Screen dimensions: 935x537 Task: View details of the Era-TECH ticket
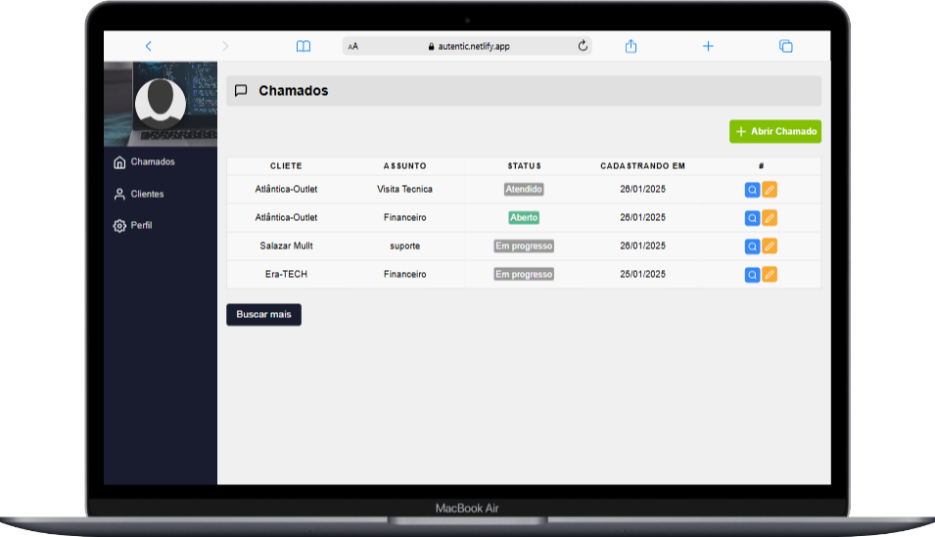tap(753, 275)
